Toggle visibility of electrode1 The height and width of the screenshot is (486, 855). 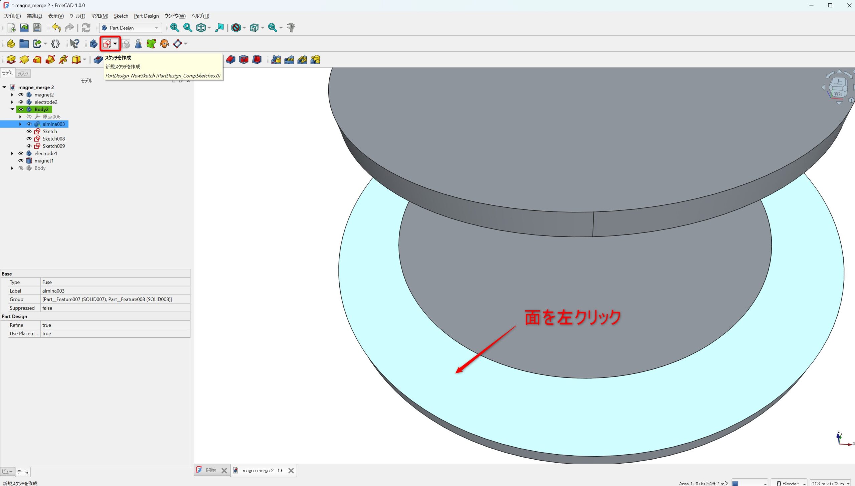(x=21, y=154)
